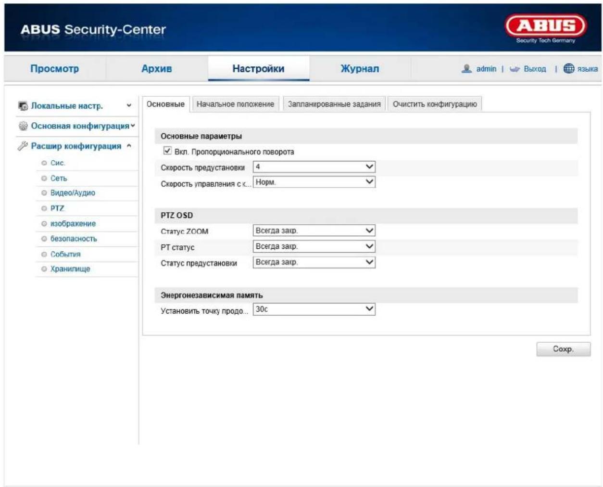The image size is (603, 487).
Task: Open the Статус предустановки dropdown
Action: click(314, 262)
